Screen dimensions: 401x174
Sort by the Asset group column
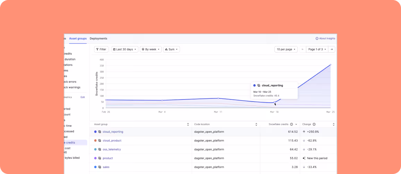[x=188, y=124]
